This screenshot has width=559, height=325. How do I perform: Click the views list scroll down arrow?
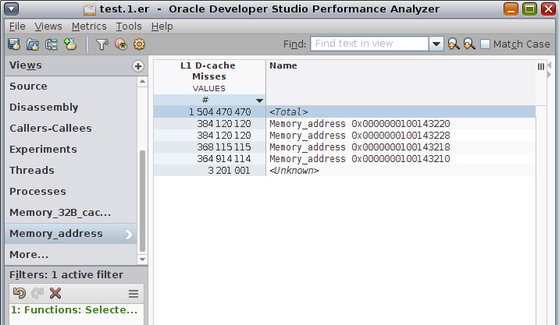pyautogui.click(x=142, y=260)
